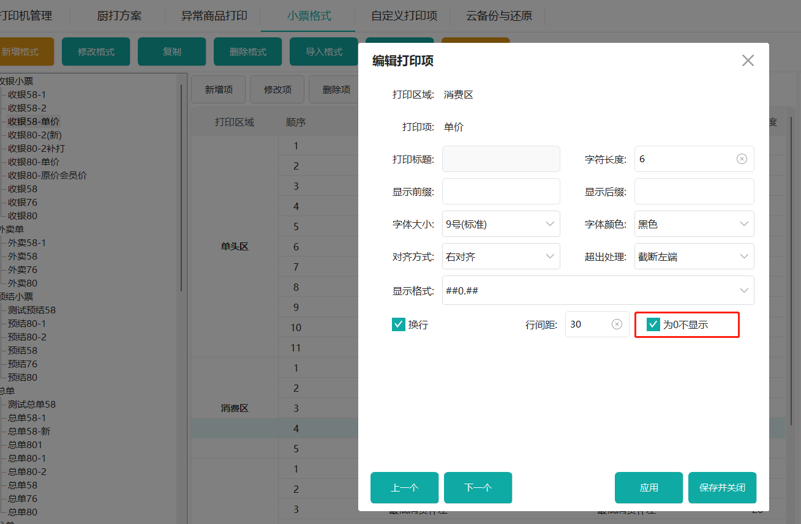Click the 删除项 button
Image resolution: width=801 pixels, height=524 pixels.
click(334, 89)
